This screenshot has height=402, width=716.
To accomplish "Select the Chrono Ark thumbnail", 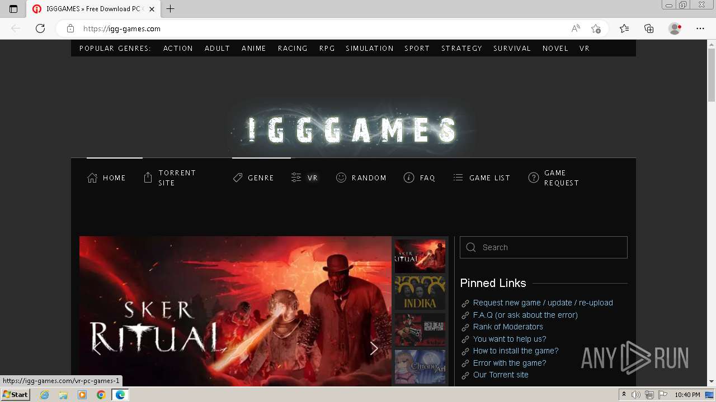I will point(420,367).
